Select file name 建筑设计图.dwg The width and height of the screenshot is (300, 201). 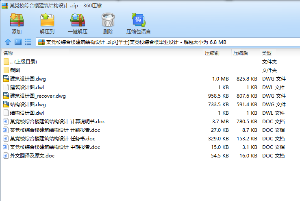tap(28, 79)
